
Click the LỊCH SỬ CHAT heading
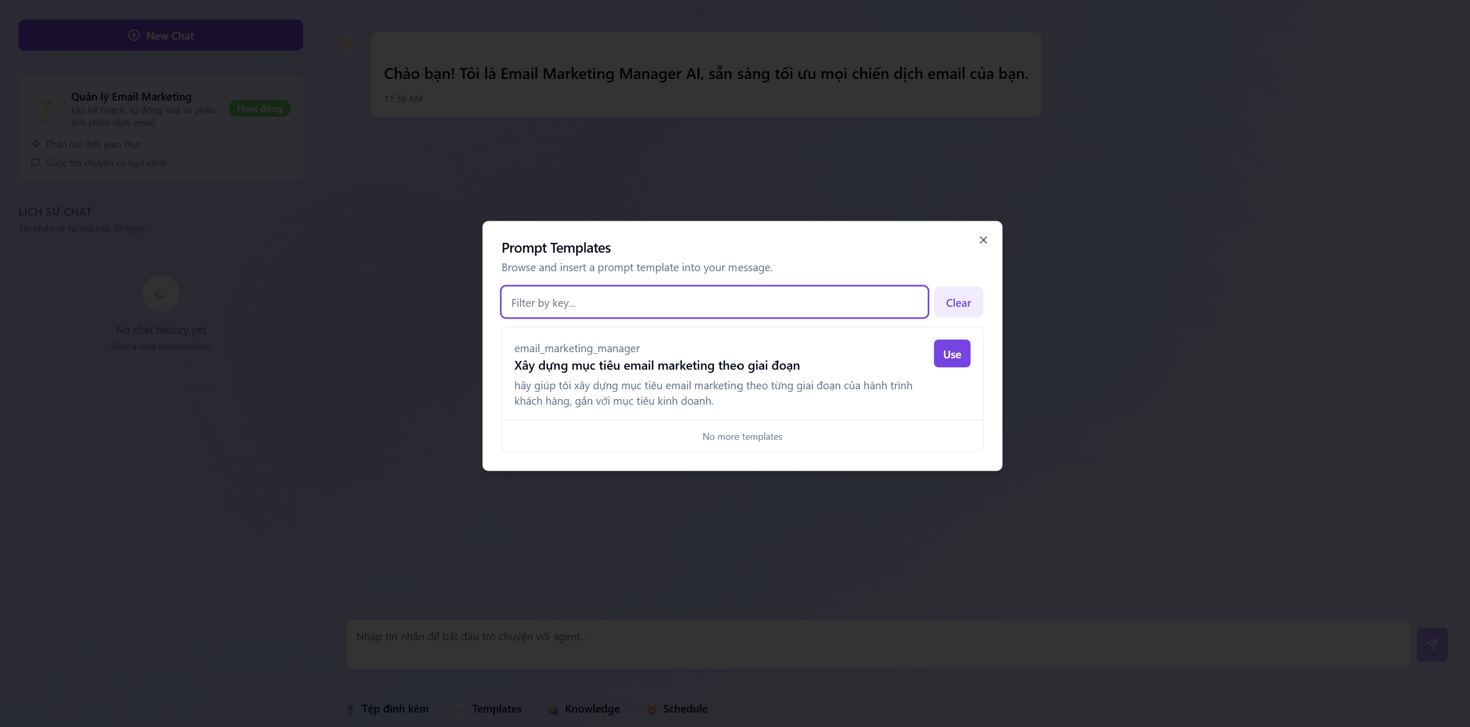pos(55,212)
